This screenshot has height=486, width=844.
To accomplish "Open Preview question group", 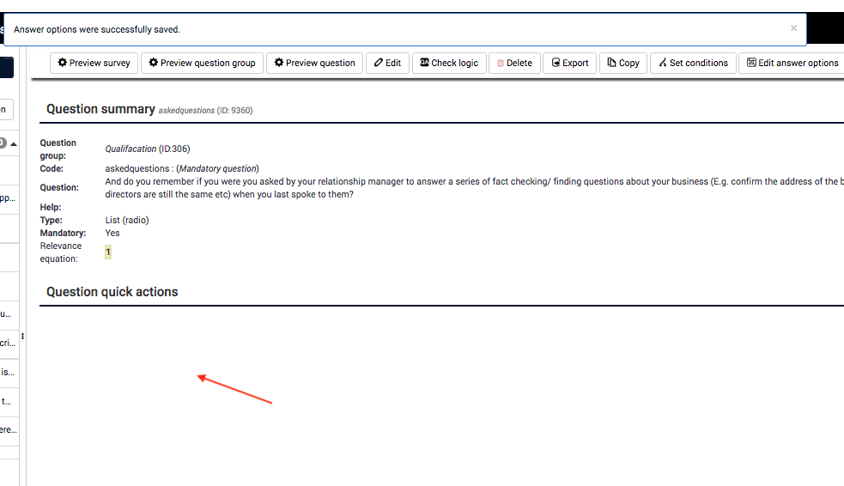I will coord(202,63).
